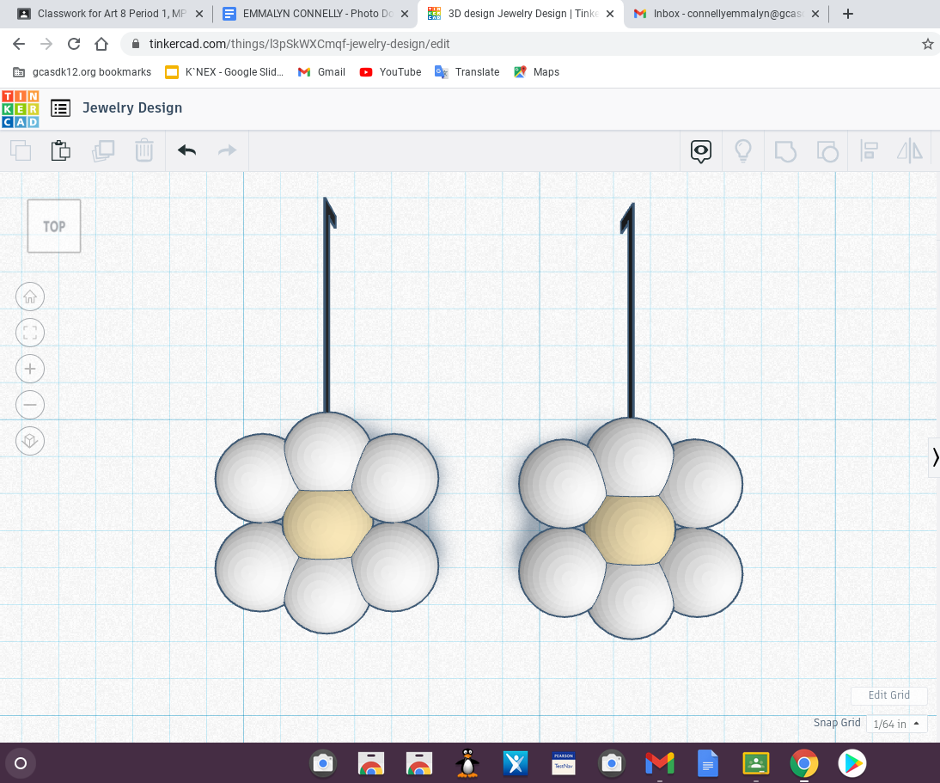Click TOP on the view cube

point(53,226)
